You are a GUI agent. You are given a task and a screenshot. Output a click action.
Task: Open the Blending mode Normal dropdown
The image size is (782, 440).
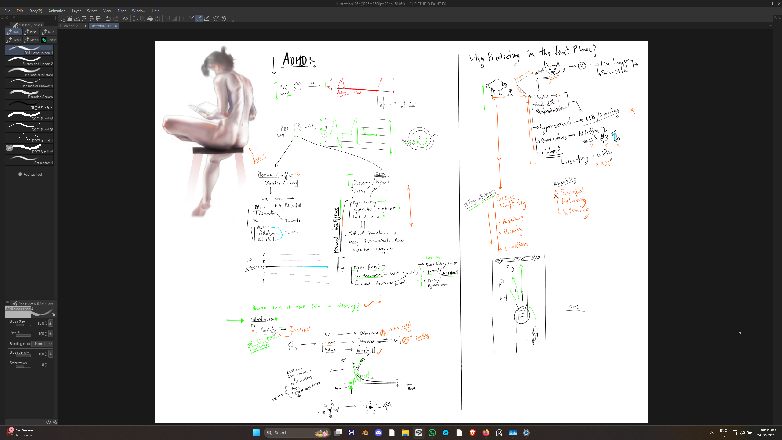[42, 344]
